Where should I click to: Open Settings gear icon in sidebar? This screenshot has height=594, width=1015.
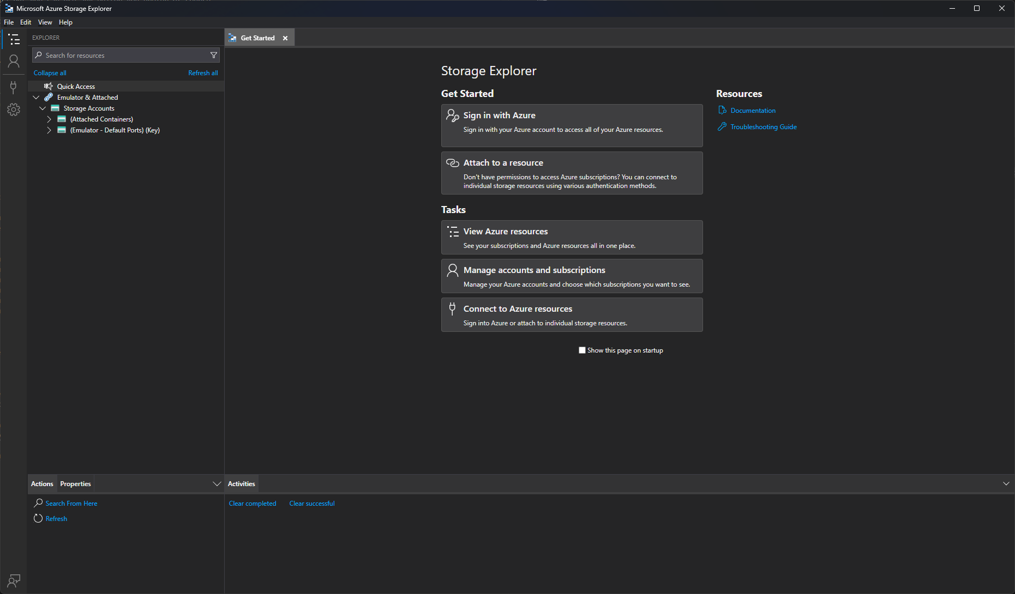(14, 110)
